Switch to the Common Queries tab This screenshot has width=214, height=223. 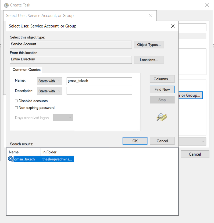(x=26, y=70)
